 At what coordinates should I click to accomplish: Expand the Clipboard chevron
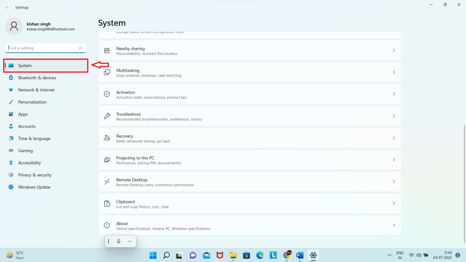394,204
